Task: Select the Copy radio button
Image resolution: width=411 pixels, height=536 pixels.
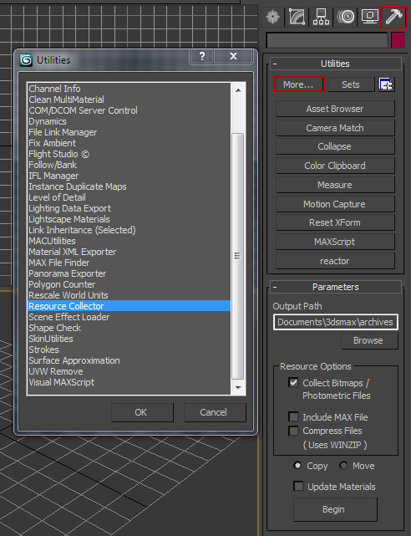Action: [297, 465]
